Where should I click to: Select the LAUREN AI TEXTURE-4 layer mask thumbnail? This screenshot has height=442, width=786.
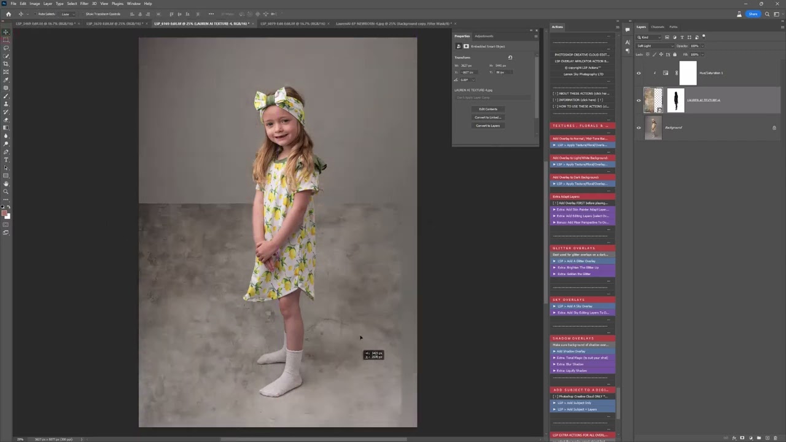(x=675, y=100)
